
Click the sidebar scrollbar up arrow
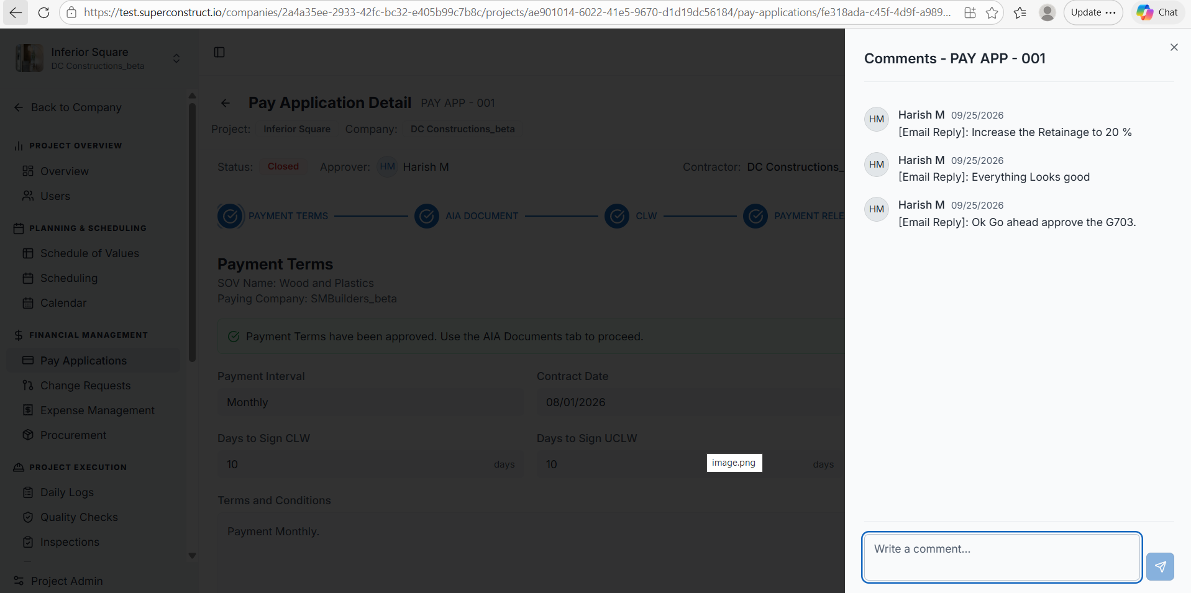(192, 96)
